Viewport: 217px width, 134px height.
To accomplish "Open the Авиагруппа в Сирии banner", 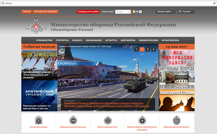I will (x=177, y=100).
